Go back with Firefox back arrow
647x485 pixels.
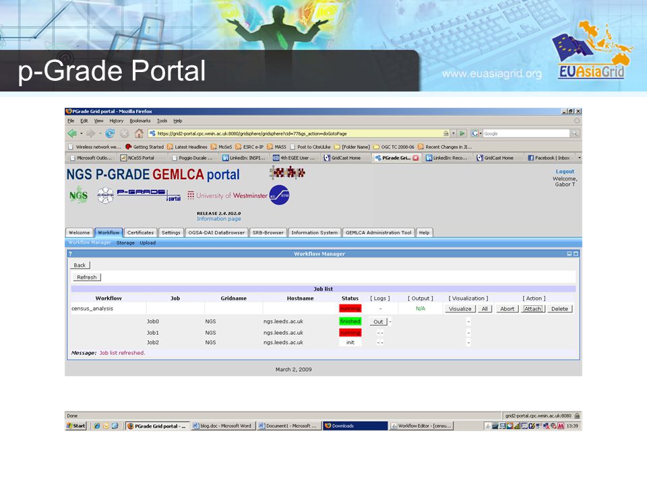pos(72,133)
